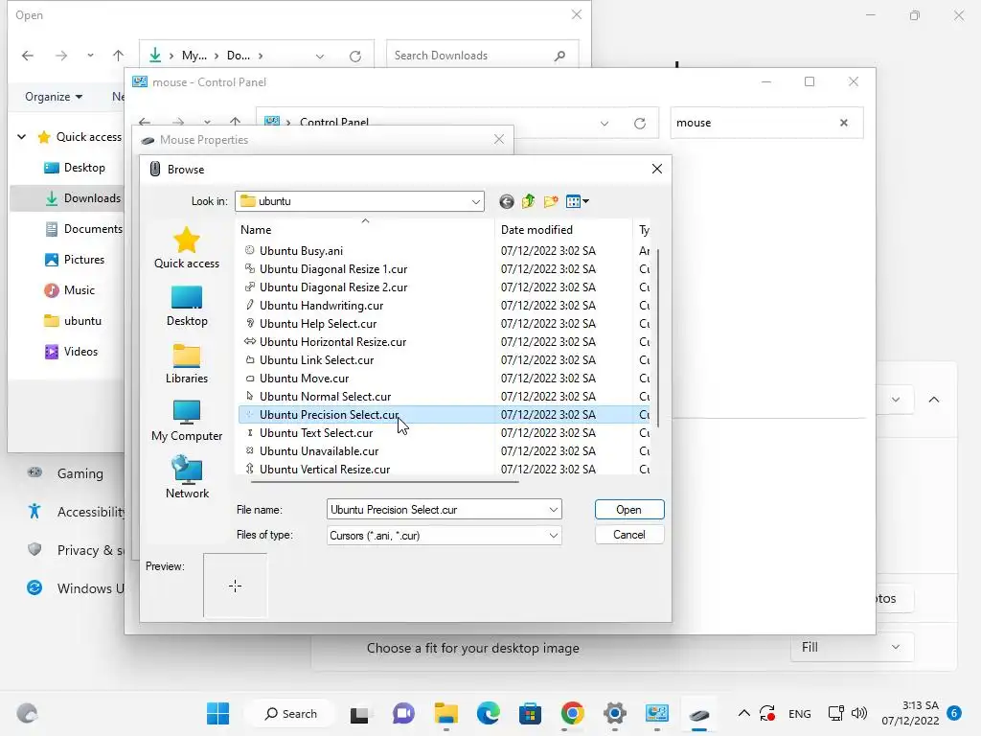Select Ubuntu Text Select.cur file
Screen dimensions: 981x736
316,433
